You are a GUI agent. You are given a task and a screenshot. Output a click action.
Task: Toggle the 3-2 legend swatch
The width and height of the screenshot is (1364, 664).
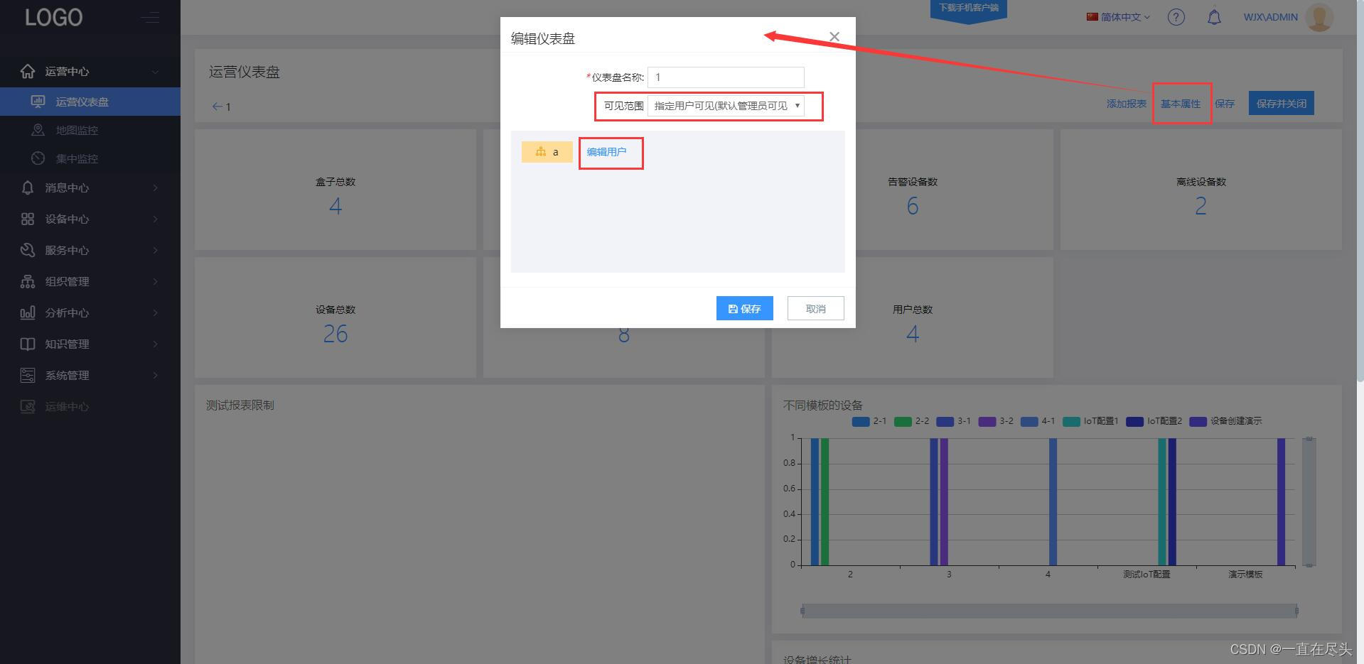pos(987,421)
